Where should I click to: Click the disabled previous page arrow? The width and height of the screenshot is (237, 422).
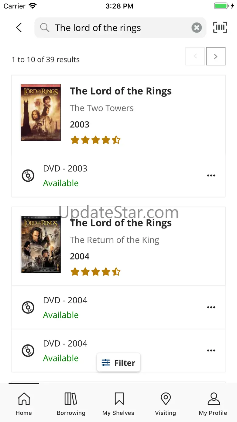(x=195, y=56)
